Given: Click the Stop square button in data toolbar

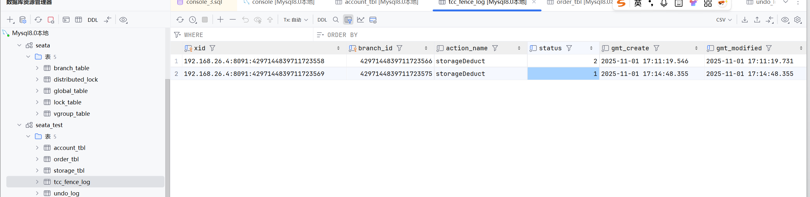Looking at the screenshot, I should [205, 20].
